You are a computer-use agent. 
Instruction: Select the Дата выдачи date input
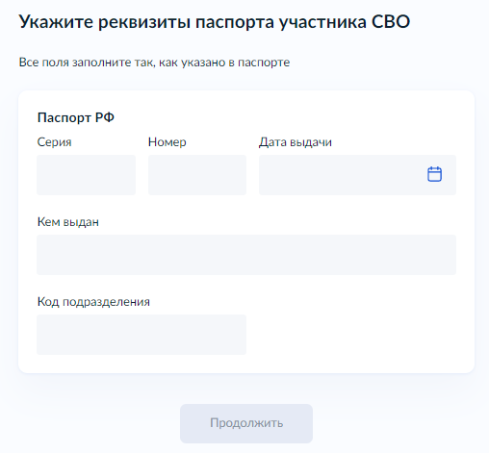click(x=357, y=175)
